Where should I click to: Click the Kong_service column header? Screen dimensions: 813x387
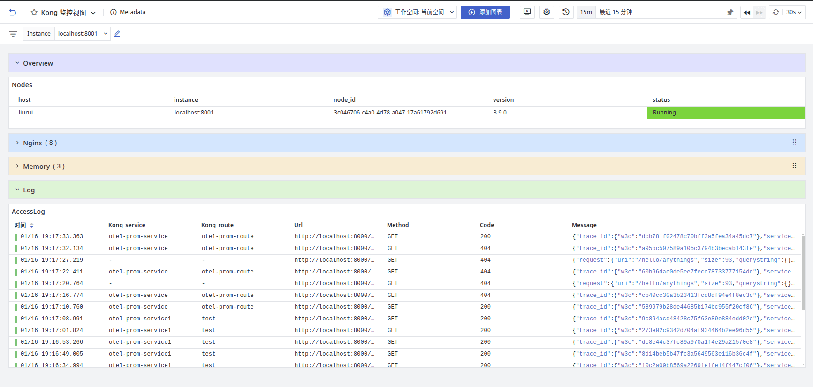click(x=127, y=225)
